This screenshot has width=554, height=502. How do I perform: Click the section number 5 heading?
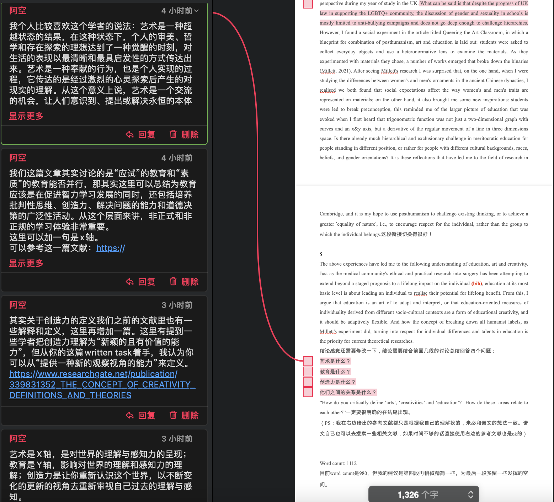(x=321, y=254)
